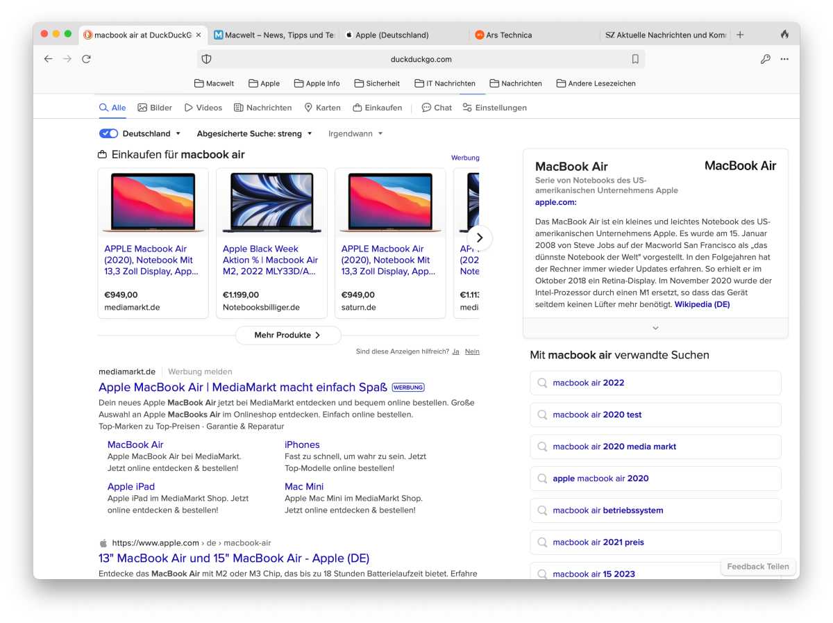Image resolution: width=833 pixels, height=623 pixels.
Task: Expand the MacBook Air info panel chevron
Action: (x=655, y=328)
